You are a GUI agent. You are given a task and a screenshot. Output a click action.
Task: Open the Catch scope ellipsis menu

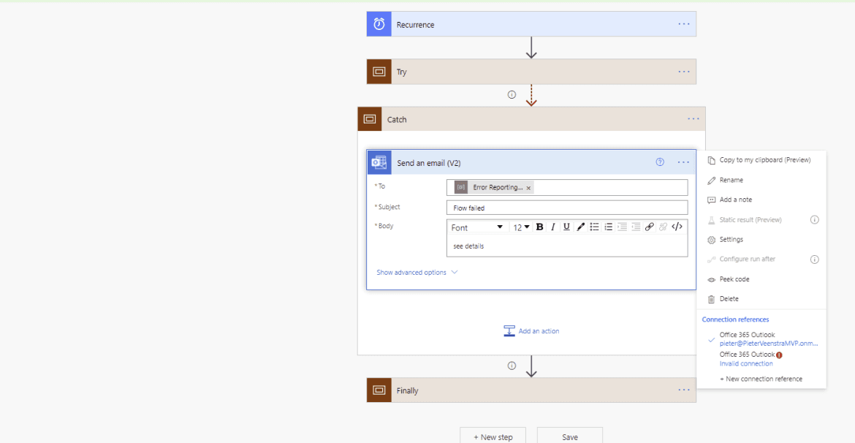(693, 119)
